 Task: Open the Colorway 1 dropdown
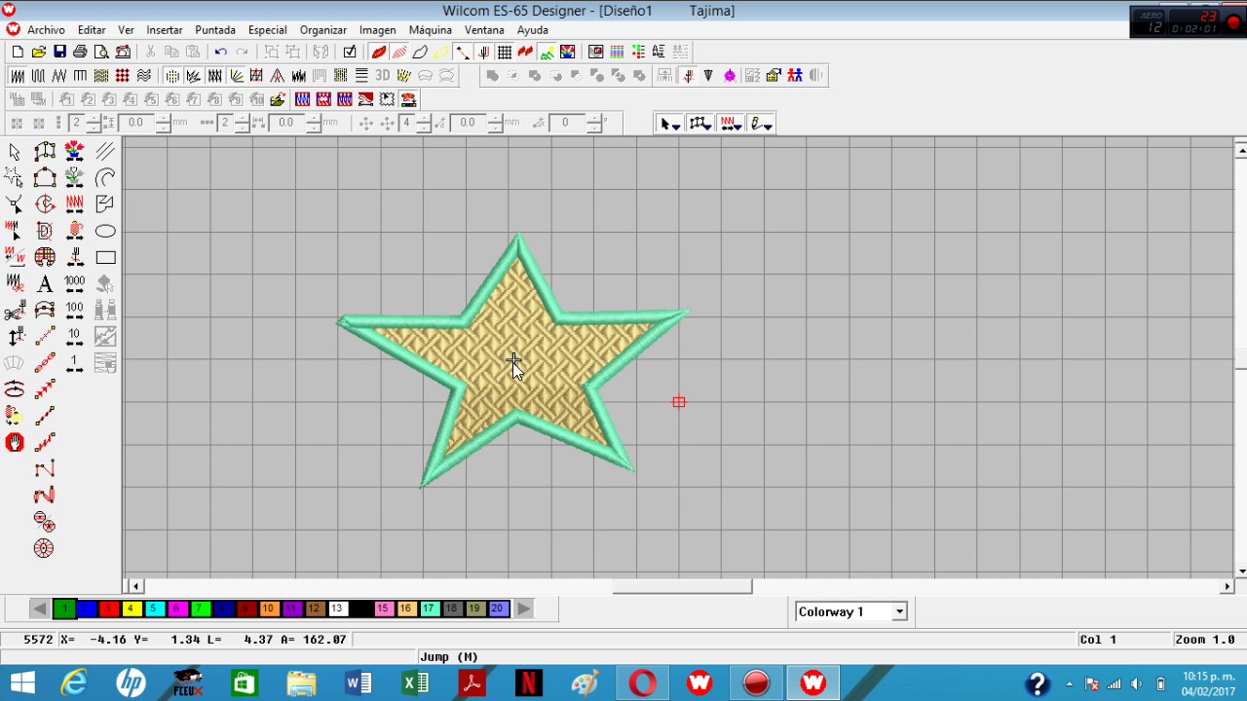pos(899,611)
